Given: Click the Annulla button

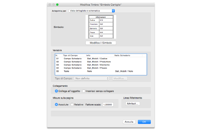Looking at the screenshot, I should click(x=129, y=122).
